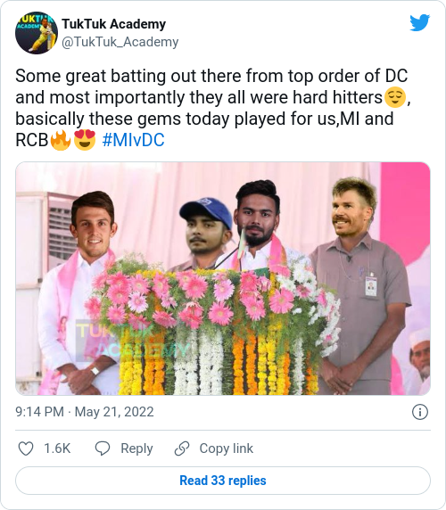Click the copy link chain icon
Screen dimensions: 446x510
(x=182, y=448)
